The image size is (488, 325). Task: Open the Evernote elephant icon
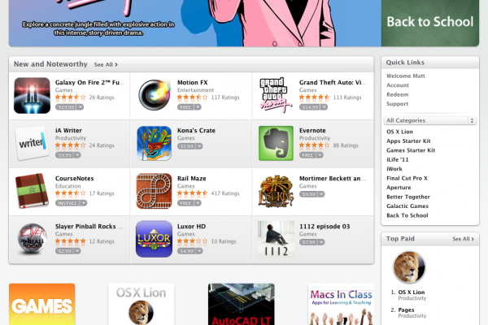coord(276,143)
